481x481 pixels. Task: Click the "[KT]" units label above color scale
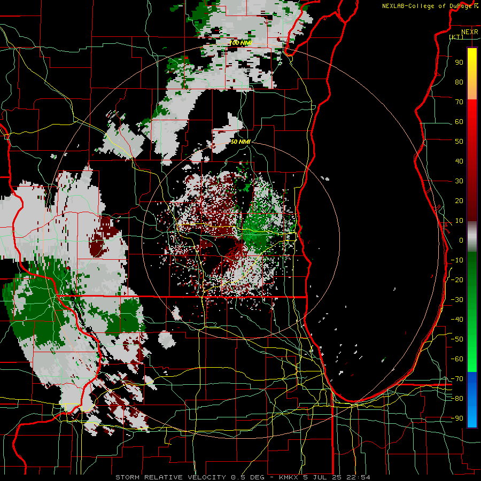(456, 37)
